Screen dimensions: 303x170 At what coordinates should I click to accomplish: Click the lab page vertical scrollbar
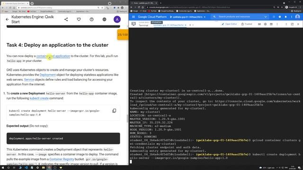[x=127, y=119]
